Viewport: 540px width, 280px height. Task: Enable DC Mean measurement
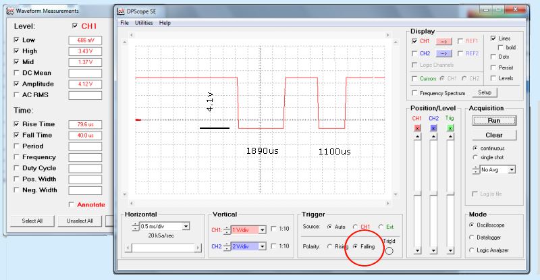pyautogui.click(x=16, y=73)
